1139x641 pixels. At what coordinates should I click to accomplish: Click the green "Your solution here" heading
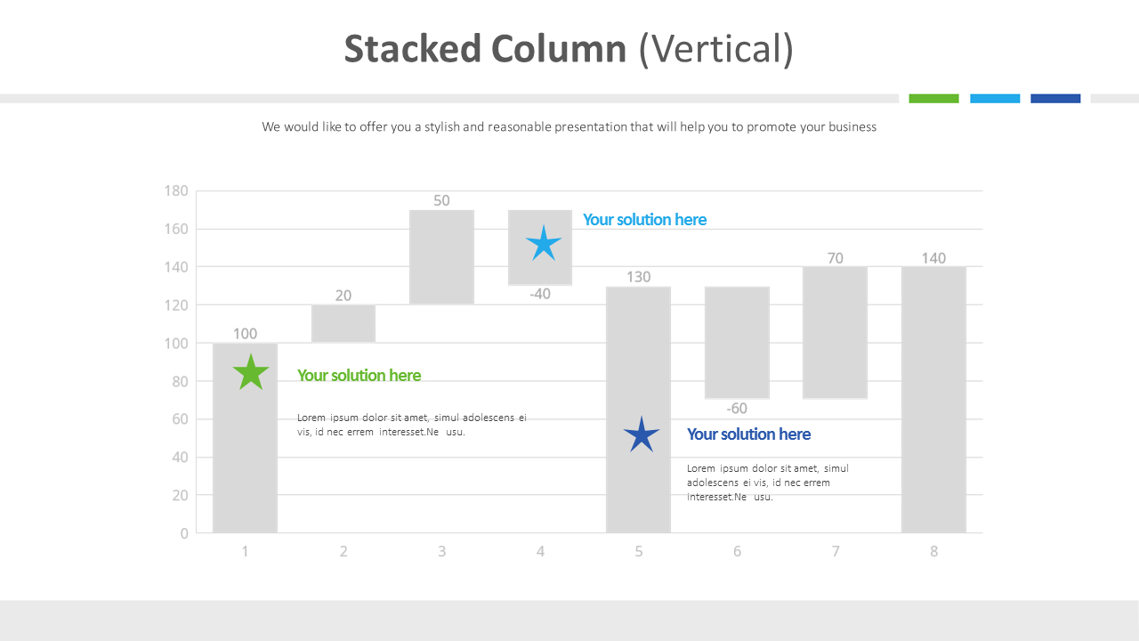tap(359, 376)
